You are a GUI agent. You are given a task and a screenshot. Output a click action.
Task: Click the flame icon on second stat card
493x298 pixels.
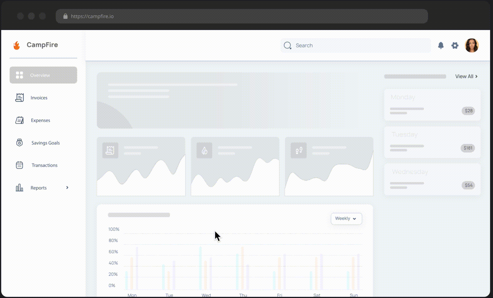204,151
